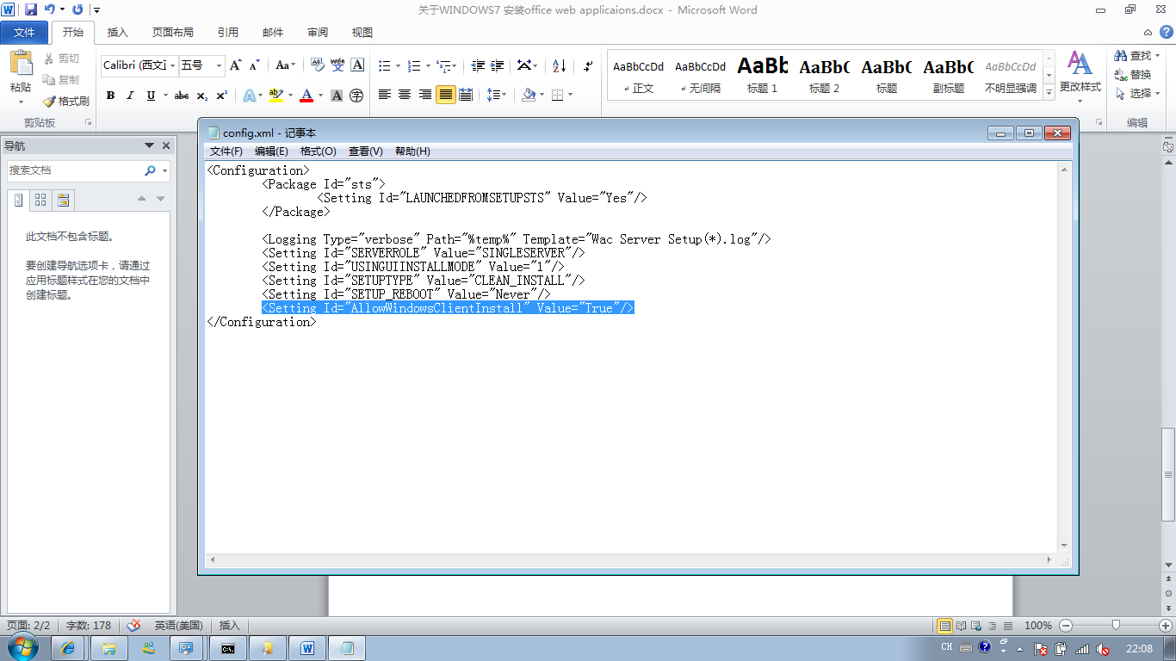Align text right
This screenshot has width=1176, height=661.
425,95
